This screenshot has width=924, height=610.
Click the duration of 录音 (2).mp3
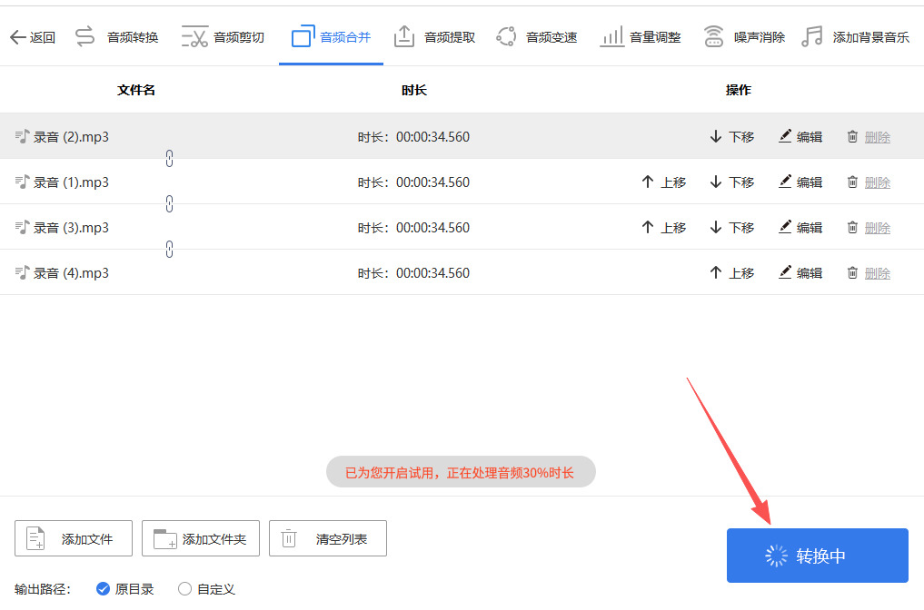coord(413,136)
